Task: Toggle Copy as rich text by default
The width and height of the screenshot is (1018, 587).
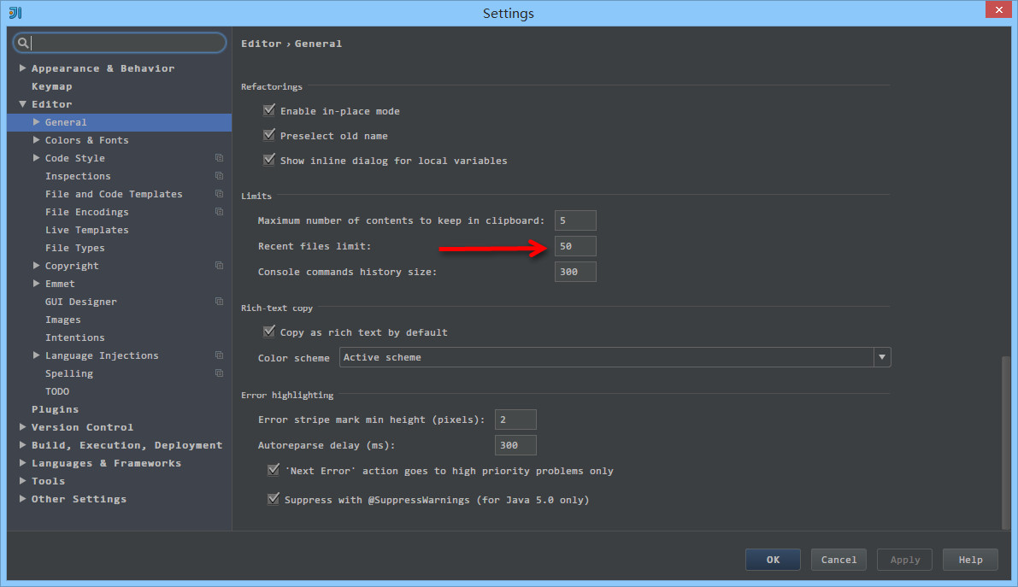Action: pyautogui.click(x=270, y=332)
